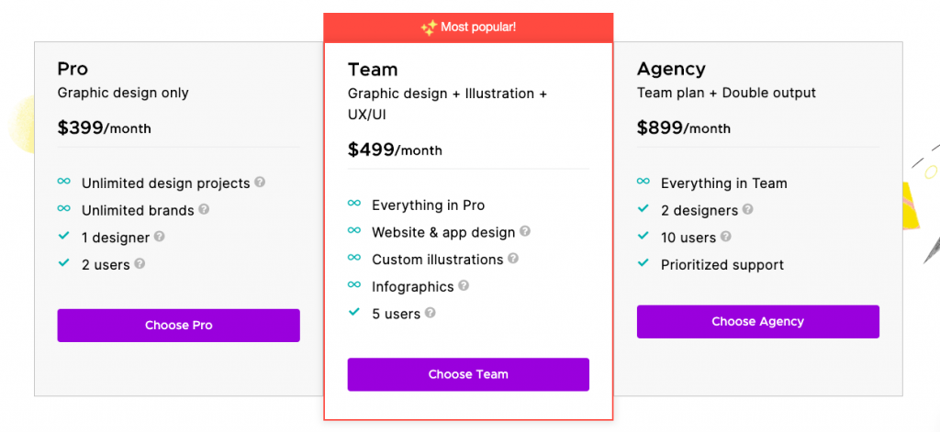Click question mark beside 1 designer
Image resolution: width=940 pixels, height=432 pixels.
coord(159,236)
